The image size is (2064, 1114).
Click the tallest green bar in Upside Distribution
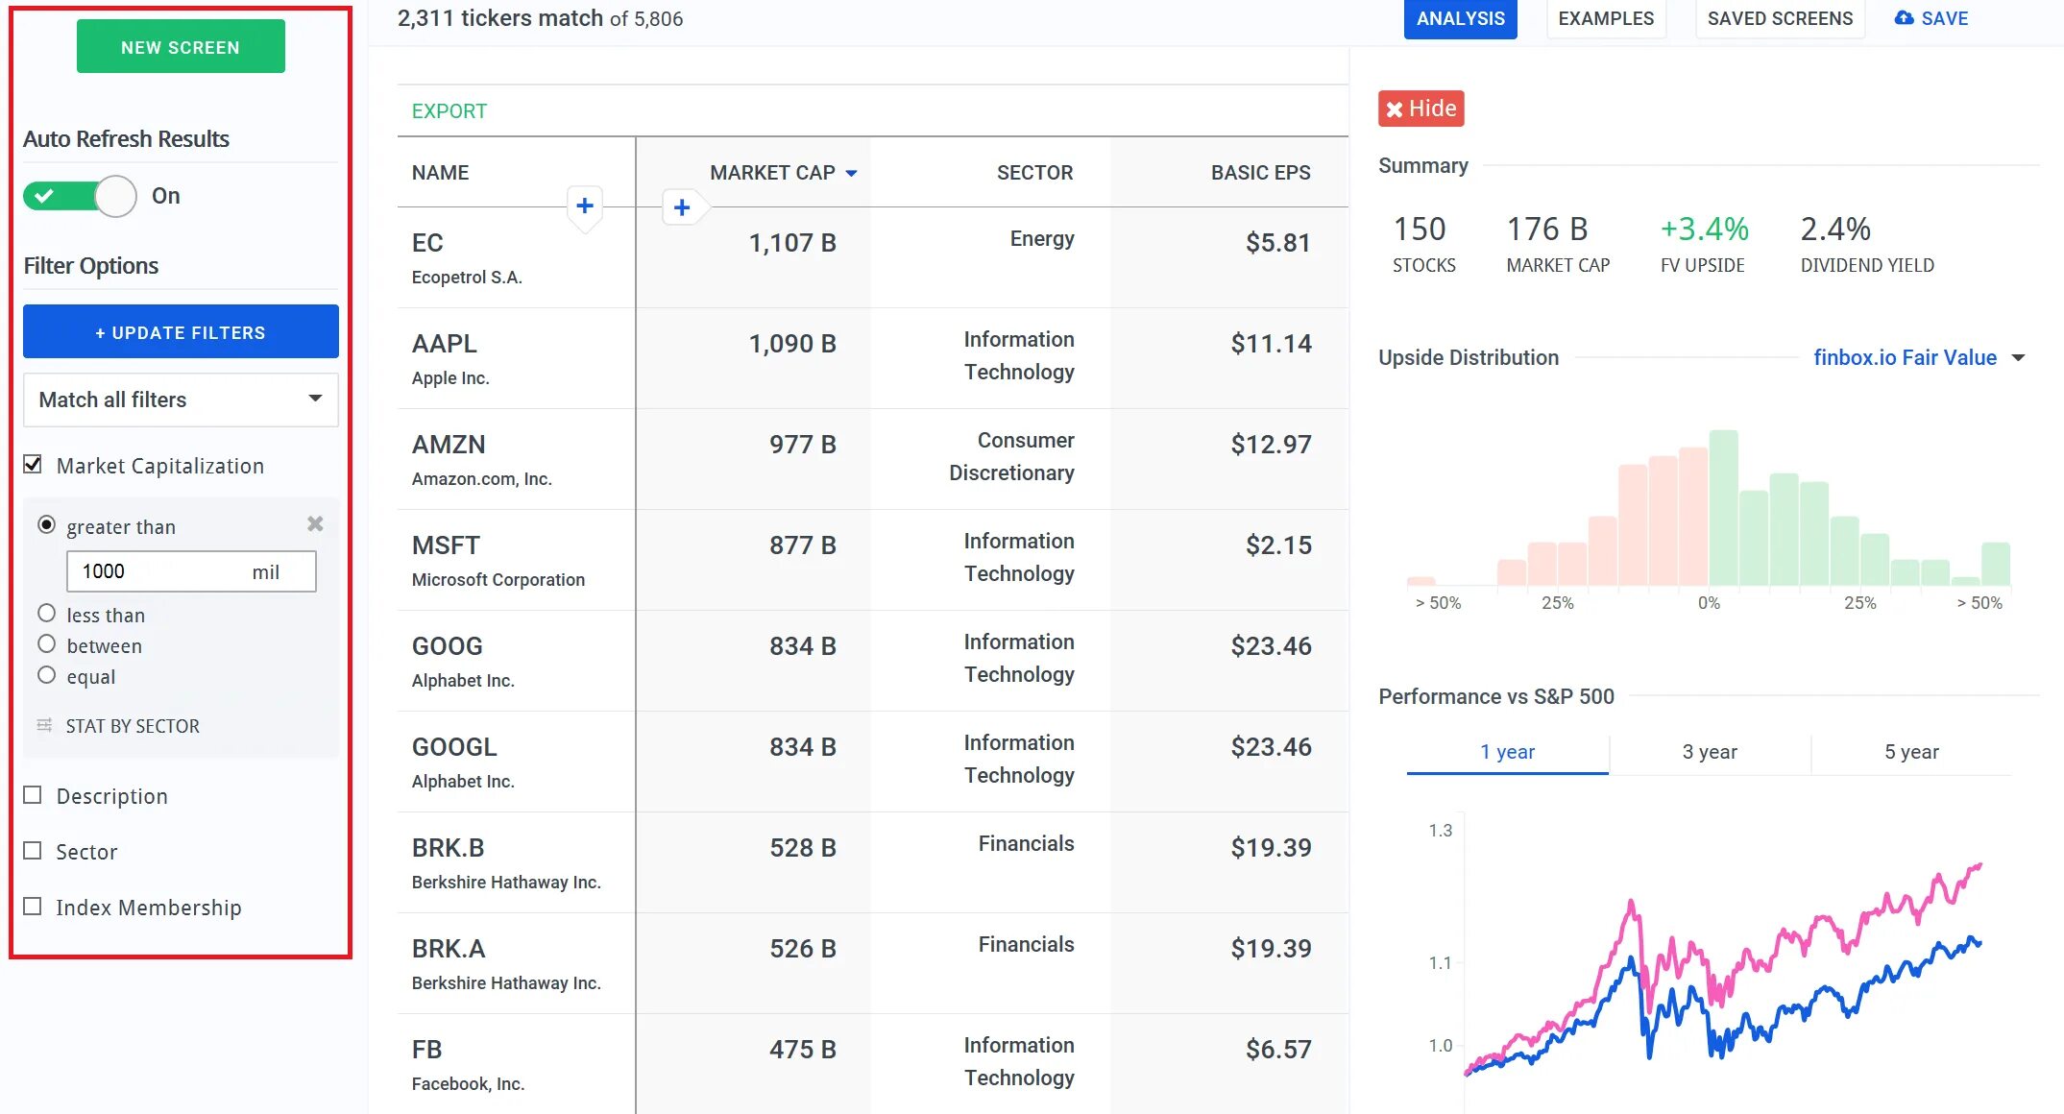[1723, 508]
